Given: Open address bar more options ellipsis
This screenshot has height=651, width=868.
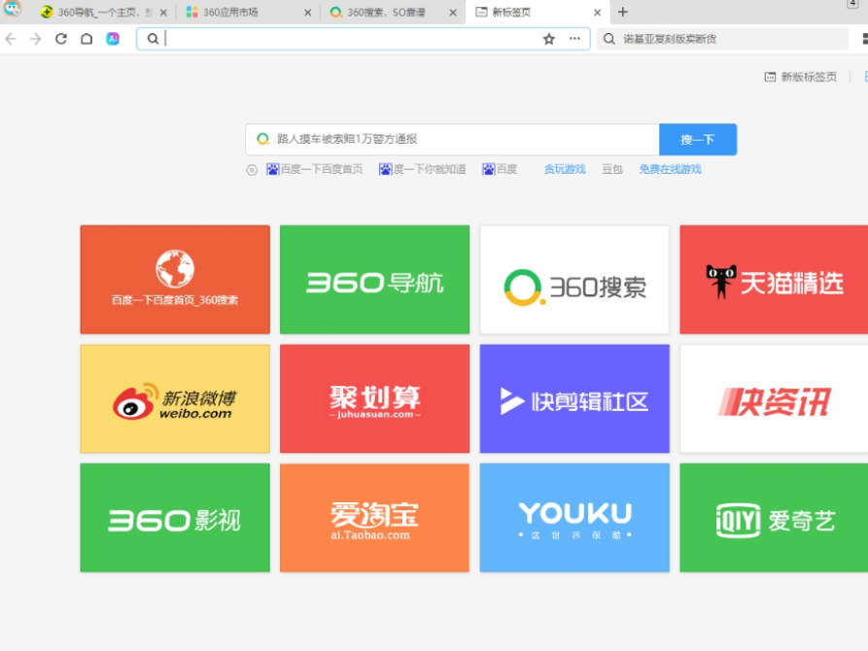Looking at the screenshot, I should (x=574, y=39).
